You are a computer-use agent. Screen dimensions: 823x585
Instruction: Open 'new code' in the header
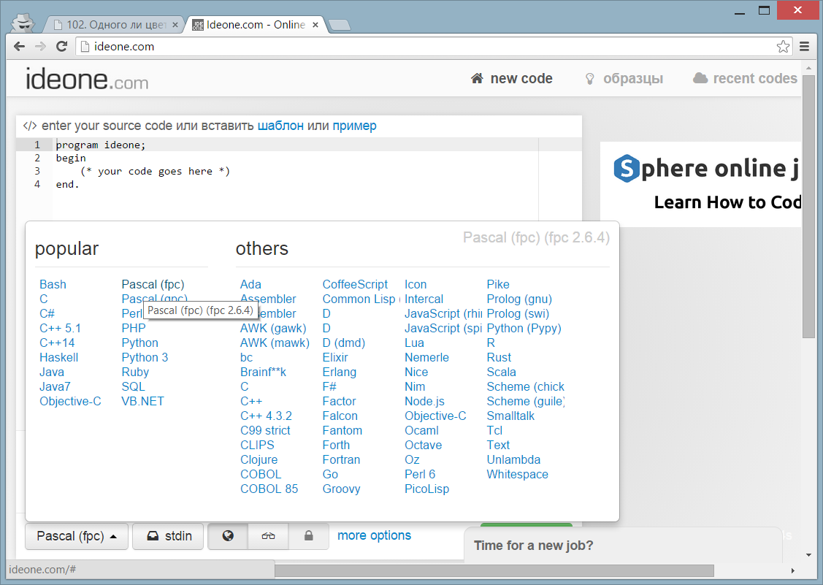click(x=512, y=78)
